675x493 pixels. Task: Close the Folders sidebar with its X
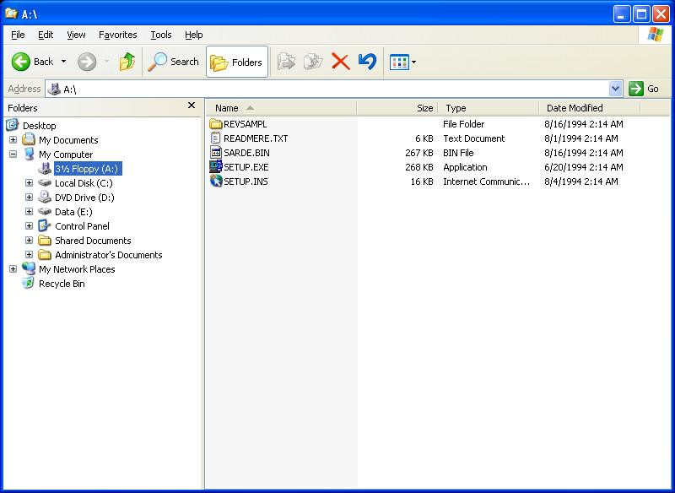coord(192,106)
